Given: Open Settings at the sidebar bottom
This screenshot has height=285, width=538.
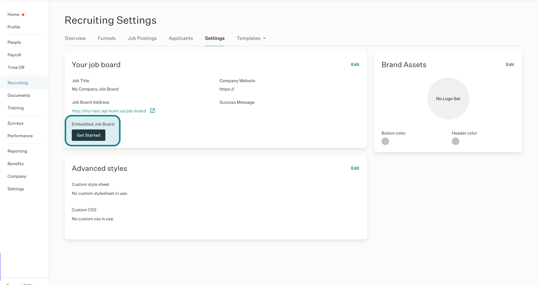Looking at the screenshot, I should click(16, 189).
